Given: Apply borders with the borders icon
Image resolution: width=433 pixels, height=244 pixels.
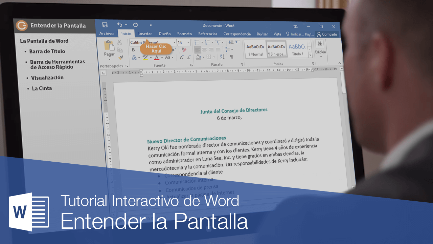Looking at the screenshot, I should (209, 57).
